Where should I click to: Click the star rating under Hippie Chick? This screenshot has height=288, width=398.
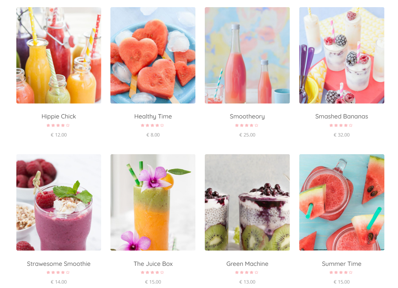click(58, 125)
